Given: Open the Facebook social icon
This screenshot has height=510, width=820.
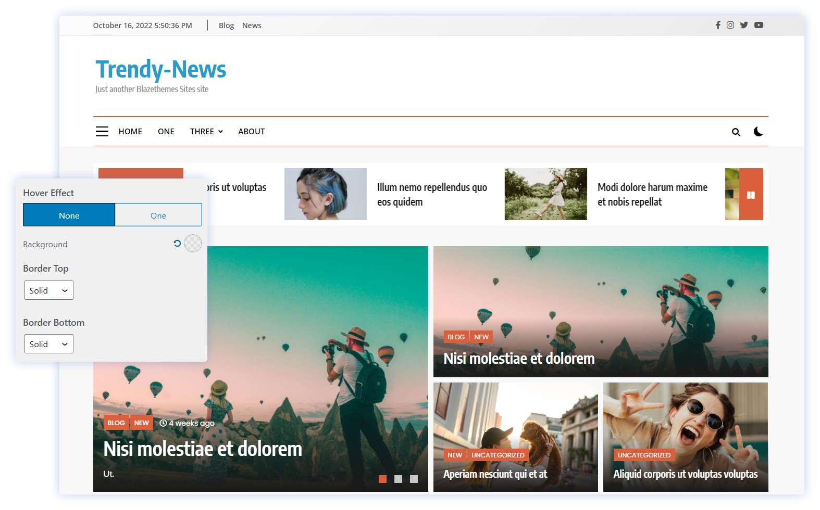Looking at the screenshot, I should (717, 25).
